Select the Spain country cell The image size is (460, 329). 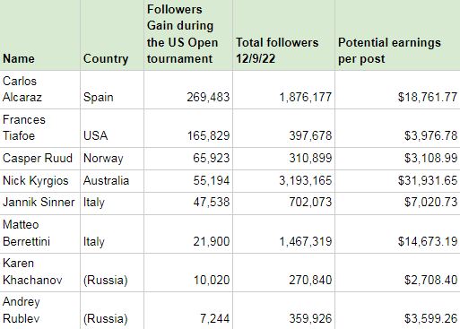pos(112,90)
